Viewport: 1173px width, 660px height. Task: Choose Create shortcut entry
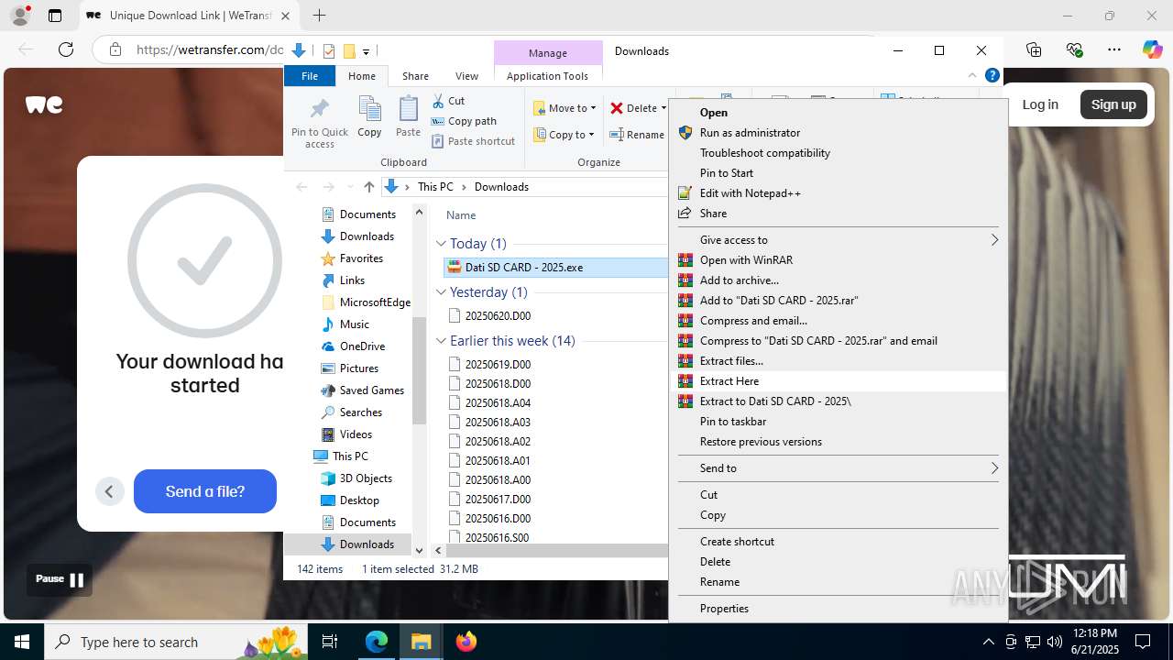tap(838, 541)
